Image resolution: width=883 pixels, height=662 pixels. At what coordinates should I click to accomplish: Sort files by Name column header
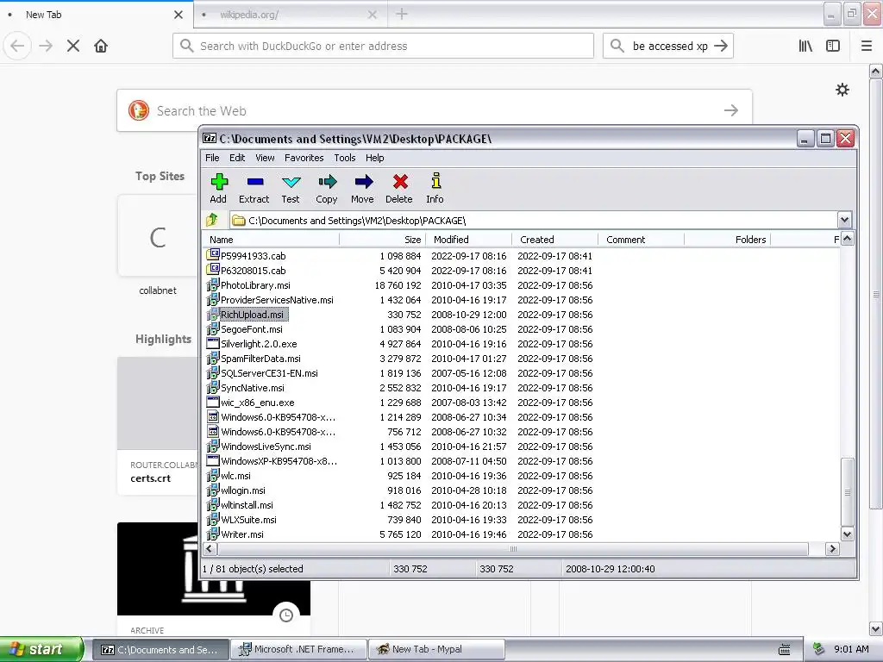[271, 240]
